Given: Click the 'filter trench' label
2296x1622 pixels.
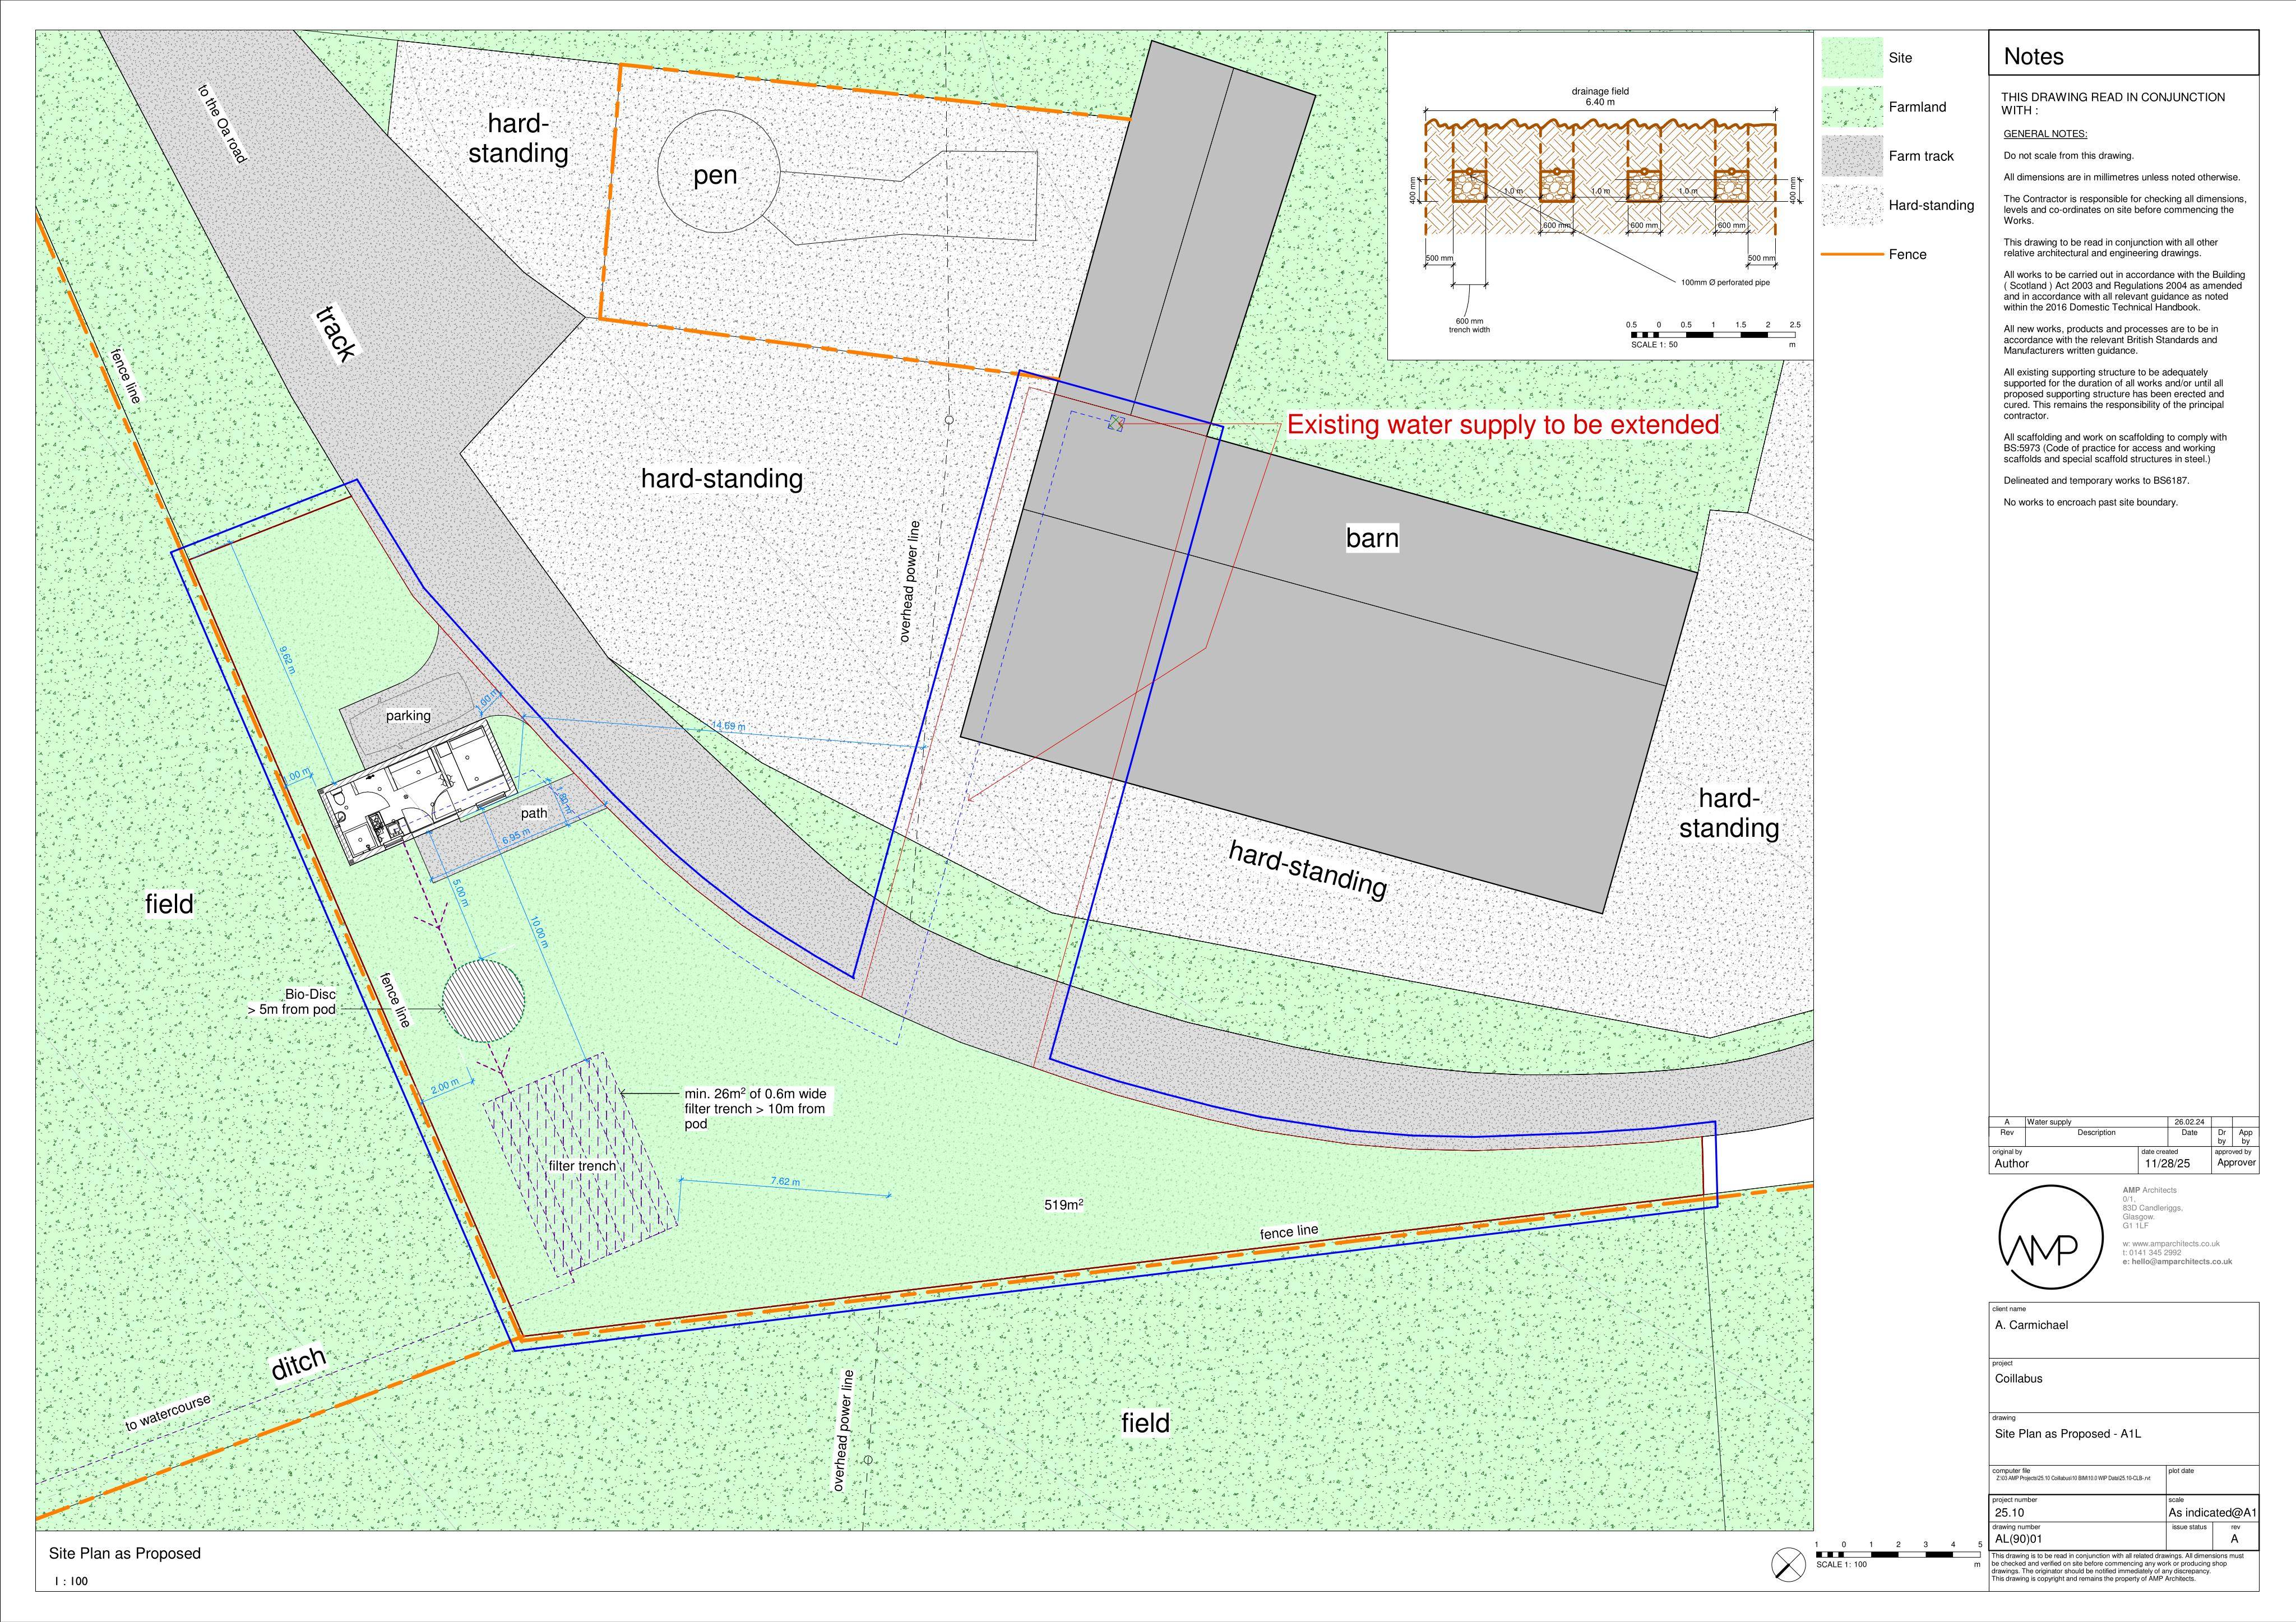Looking at the screenshot, I should 582,1165.
